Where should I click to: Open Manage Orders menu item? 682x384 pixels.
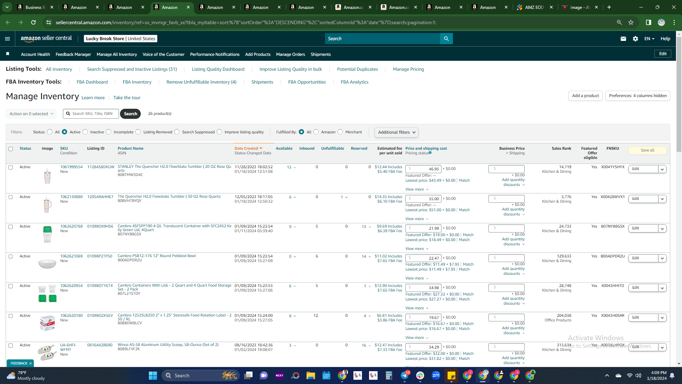point(291,54)
